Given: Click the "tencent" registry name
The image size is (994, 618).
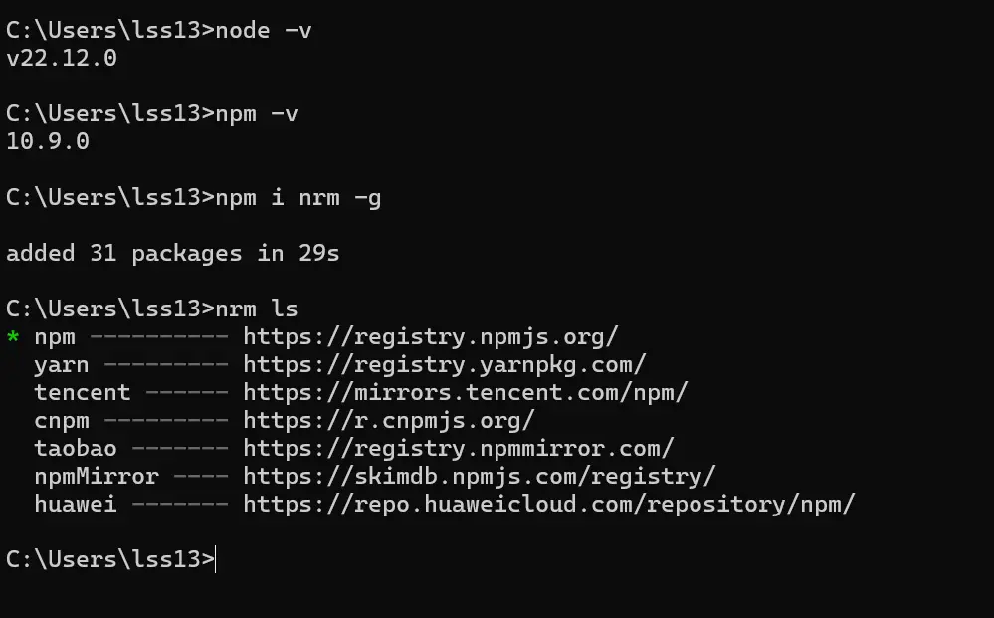Looking at the screenshot, I should (x=83, y=393).
